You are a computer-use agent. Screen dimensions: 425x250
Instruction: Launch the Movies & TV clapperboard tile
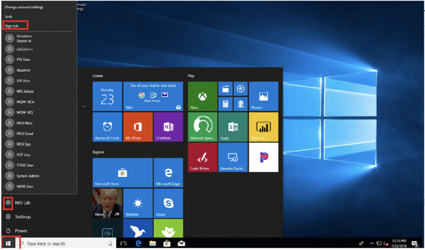226,89
